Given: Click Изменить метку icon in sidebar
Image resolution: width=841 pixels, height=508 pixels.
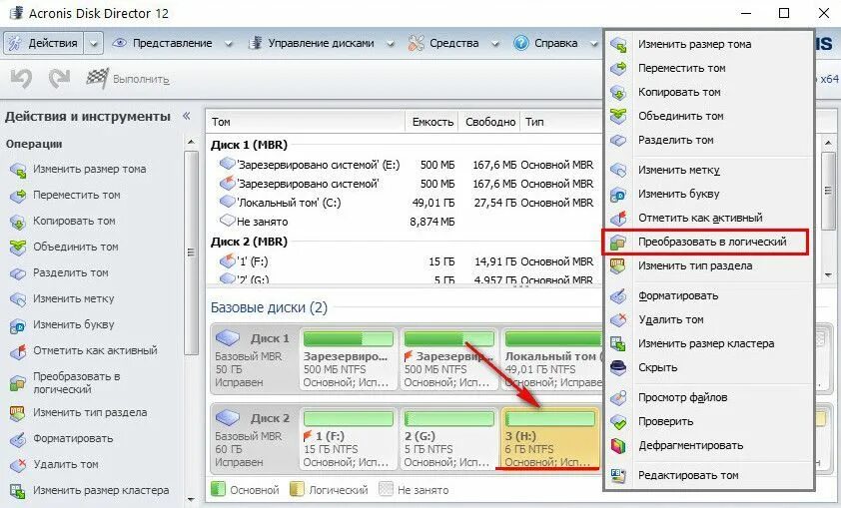Looking at the screenshot, I should (x=18, y=299).
